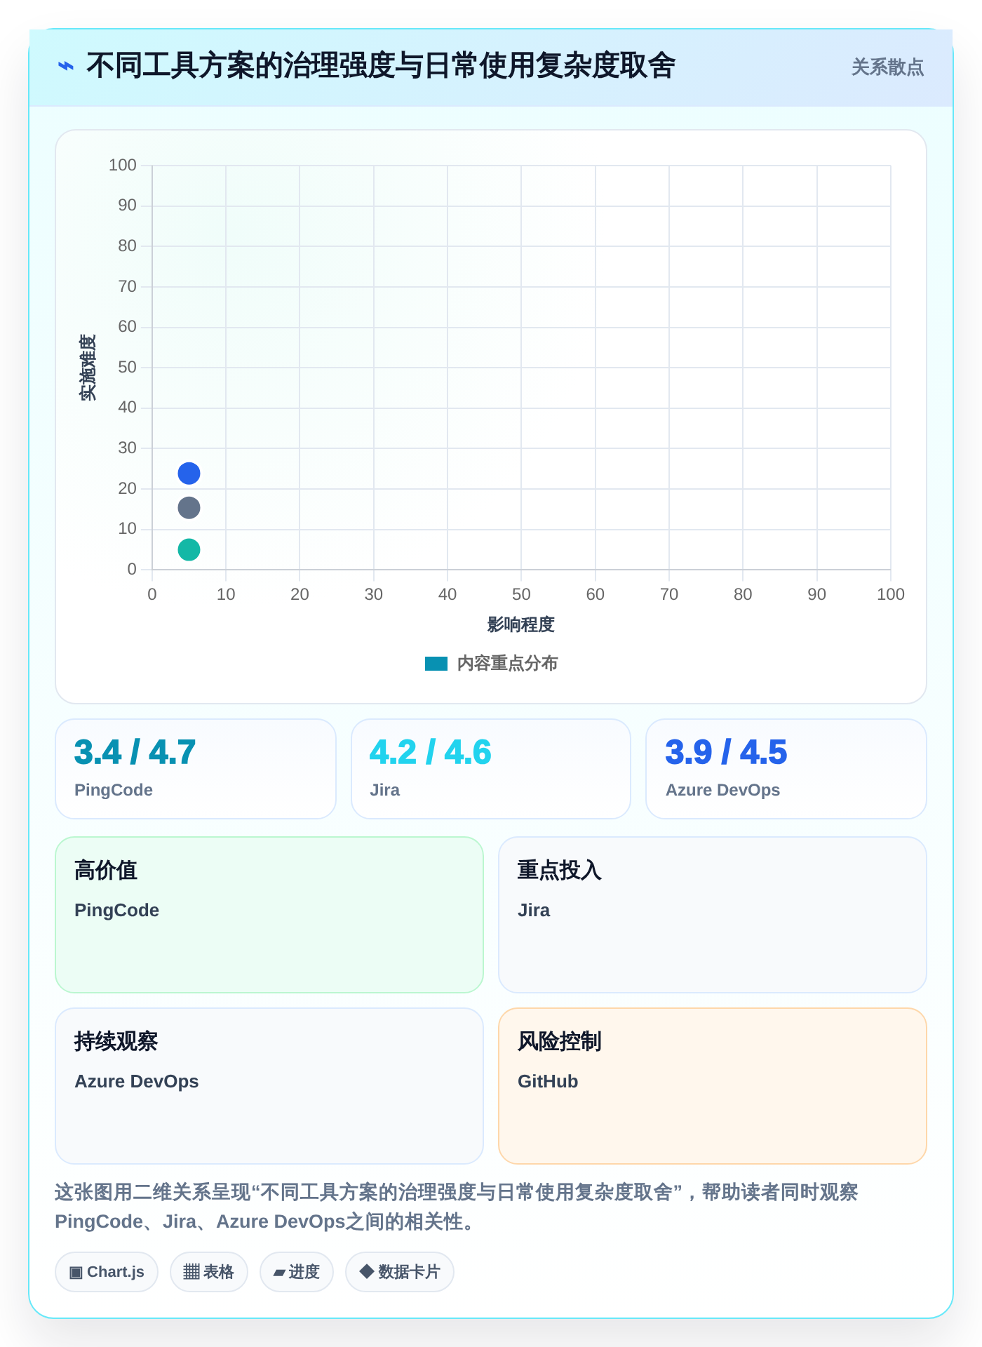Open the PingCode 3.4 / 4.7 score card
The width and height of the screenshot is (982, 1347).
(196, 769)
